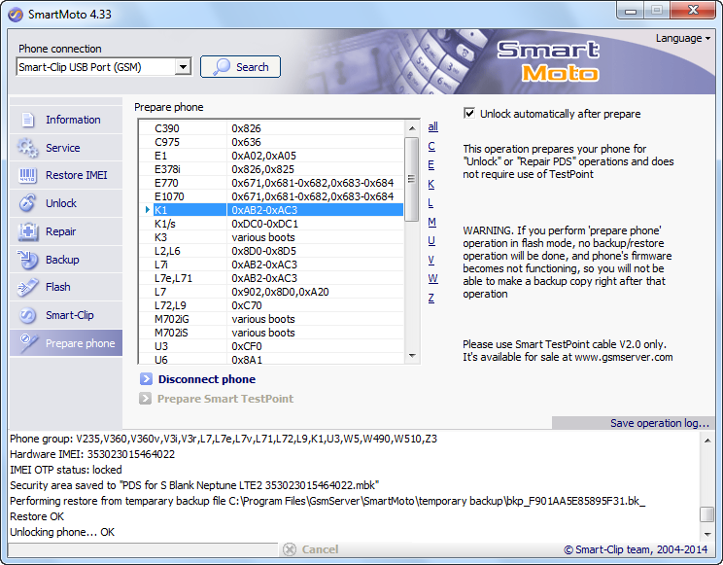Click the Cancel X icon
The width and height of the screenshot is (723, 565).
pos(290,549)
